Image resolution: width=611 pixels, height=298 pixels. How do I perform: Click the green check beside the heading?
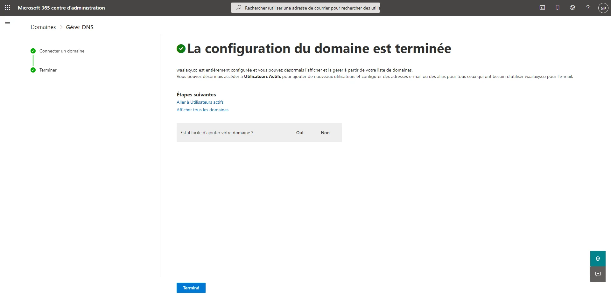tap(181, 49)
